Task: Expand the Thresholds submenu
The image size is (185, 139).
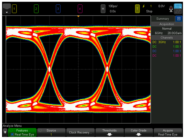Action: click(x=109, y=133)
